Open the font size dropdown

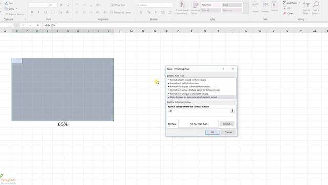pyautogui.click(x=56, y=5)
